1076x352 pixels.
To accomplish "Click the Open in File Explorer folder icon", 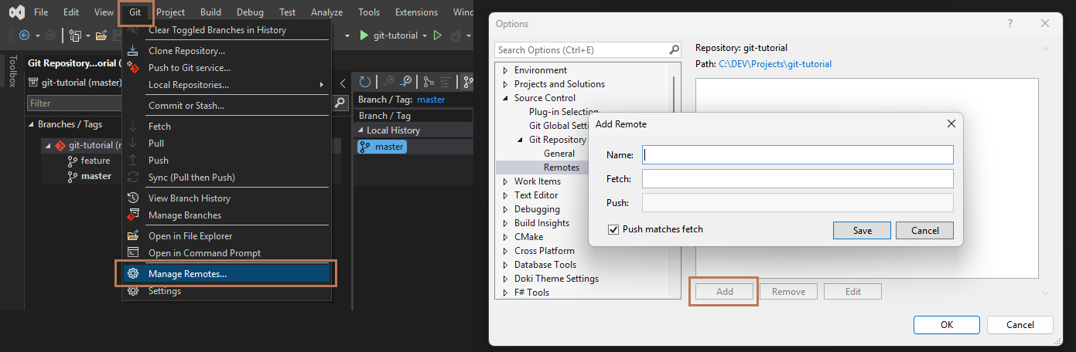I will point(133,236).
